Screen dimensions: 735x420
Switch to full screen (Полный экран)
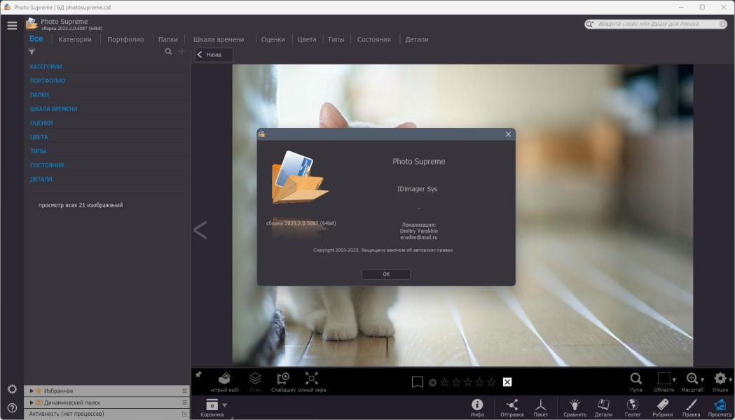click(x=312, y=381)
